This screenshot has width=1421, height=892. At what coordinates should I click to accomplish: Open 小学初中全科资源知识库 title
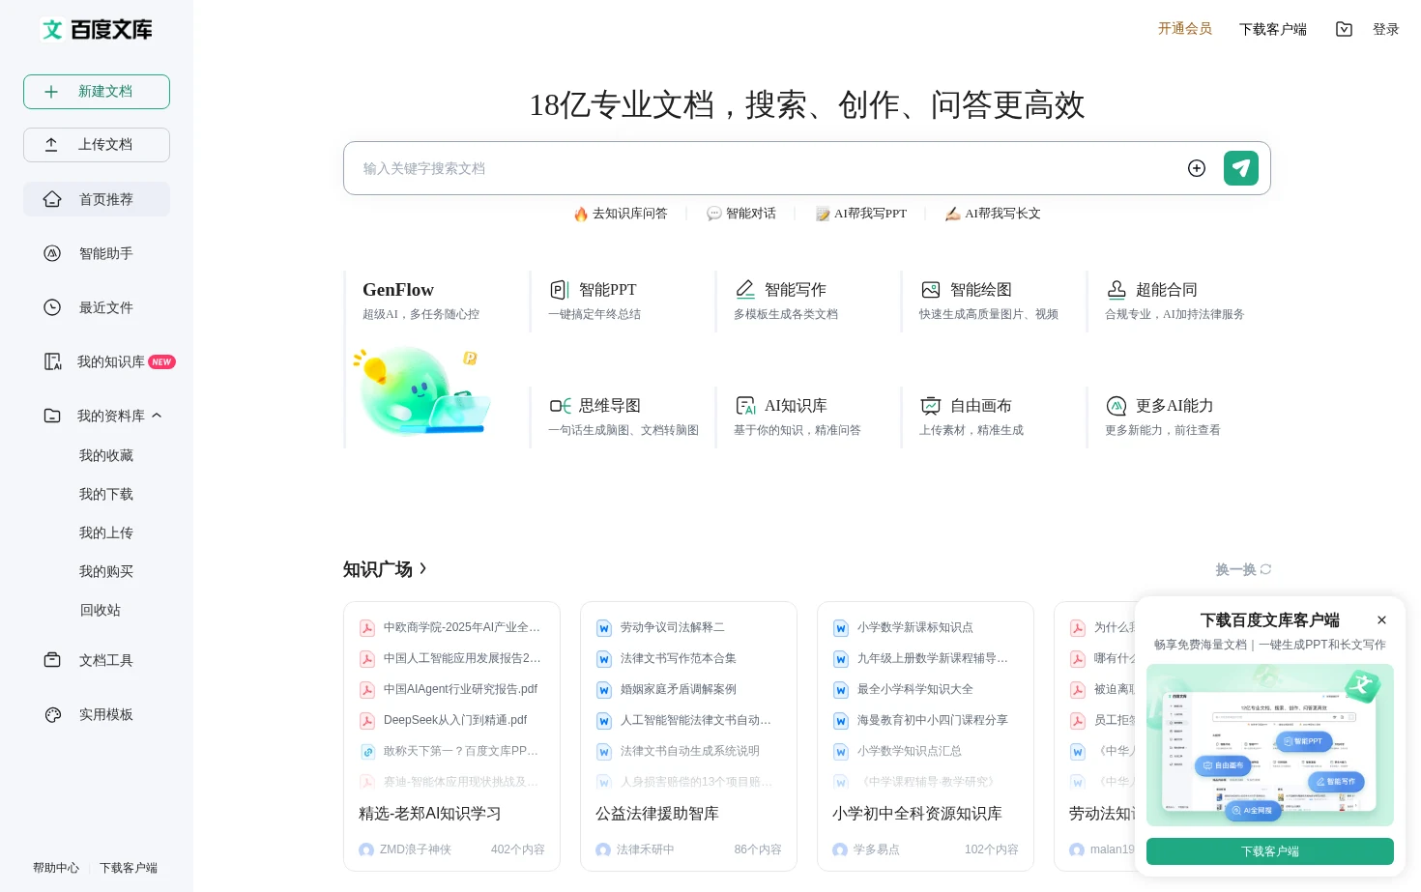pos(917,814)
